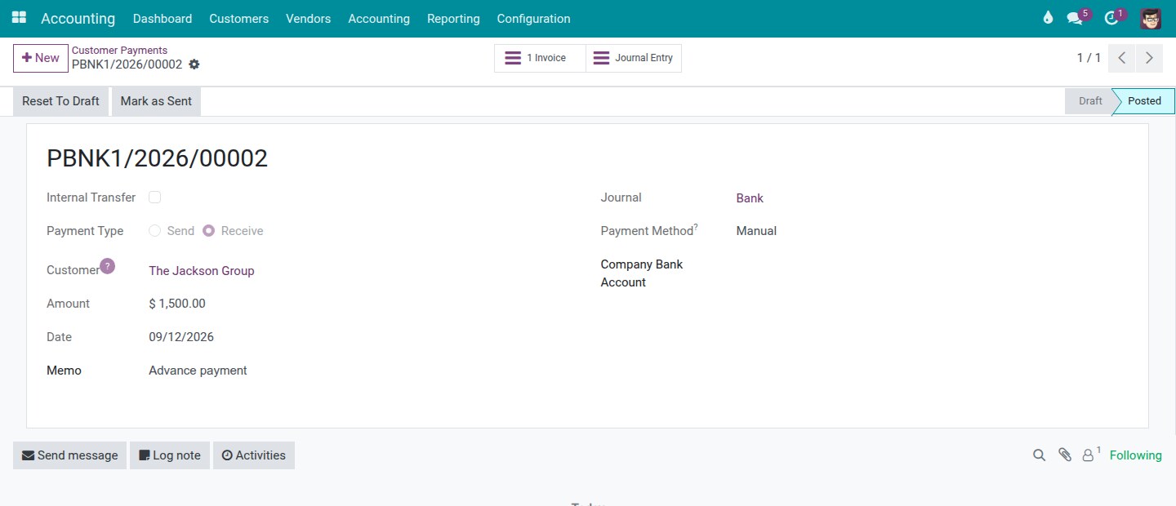Click the water drop icon in top bar
Viewport: 1176px width, 506px height.
coord(1048,18)
